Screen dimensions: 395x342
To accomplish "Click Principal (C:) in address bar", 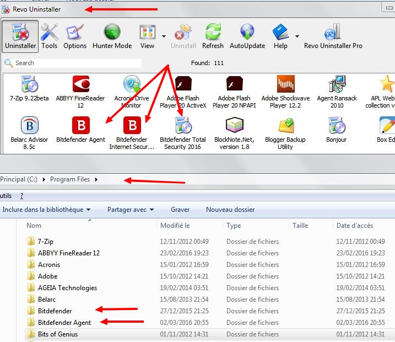I will click(x=19, y=179).
